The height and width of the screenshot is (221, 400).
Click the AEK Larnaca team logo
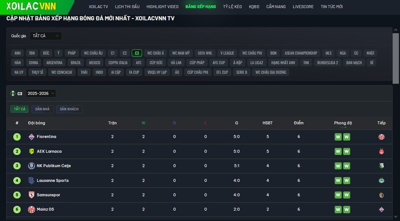(31, 151)
